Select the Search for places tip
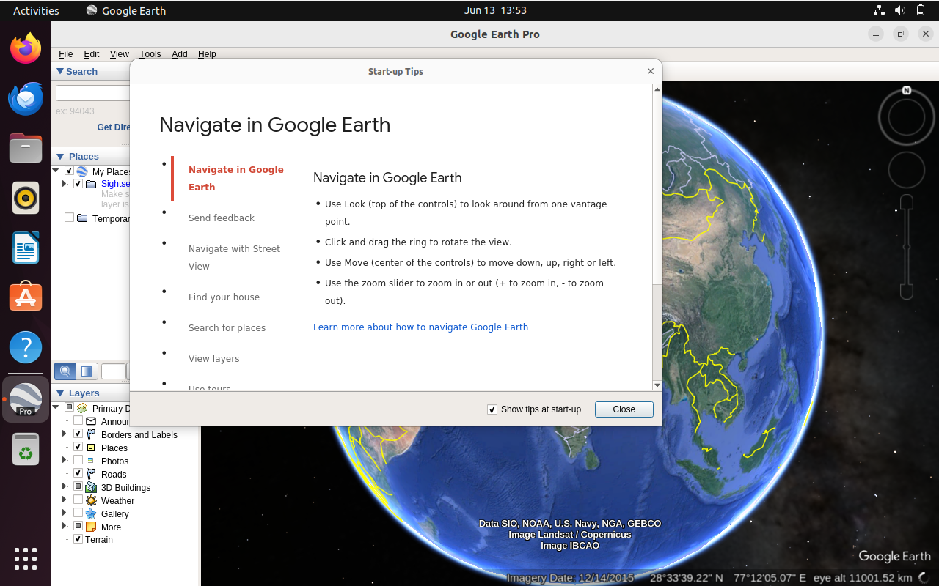Viewport: 939px width, 586px height. pos(227,328)
